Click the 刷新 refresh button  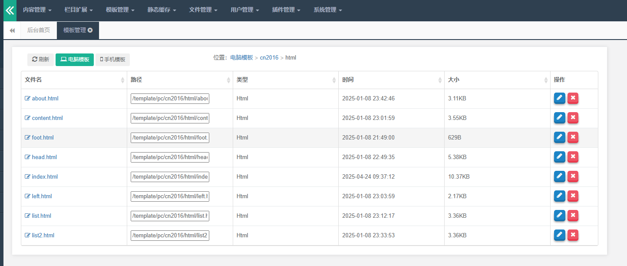coord(40,60)
